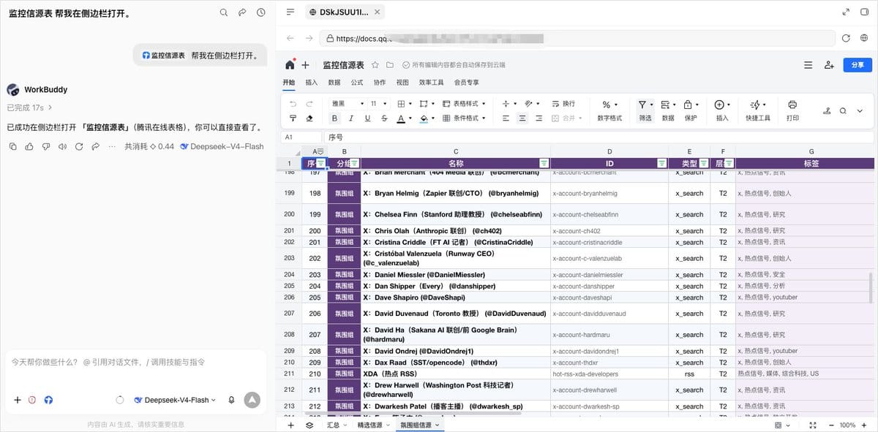Add a new sheet with the plus icon

pos(290,425)
